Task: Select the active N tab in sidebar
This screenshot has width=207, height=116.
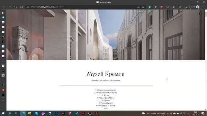Action: coord(3,75)
